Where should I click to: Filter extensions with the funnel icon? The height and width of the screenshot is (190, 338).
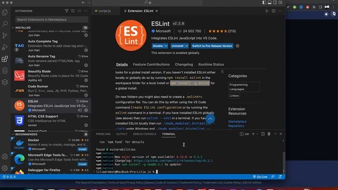[x=67, y=11]
